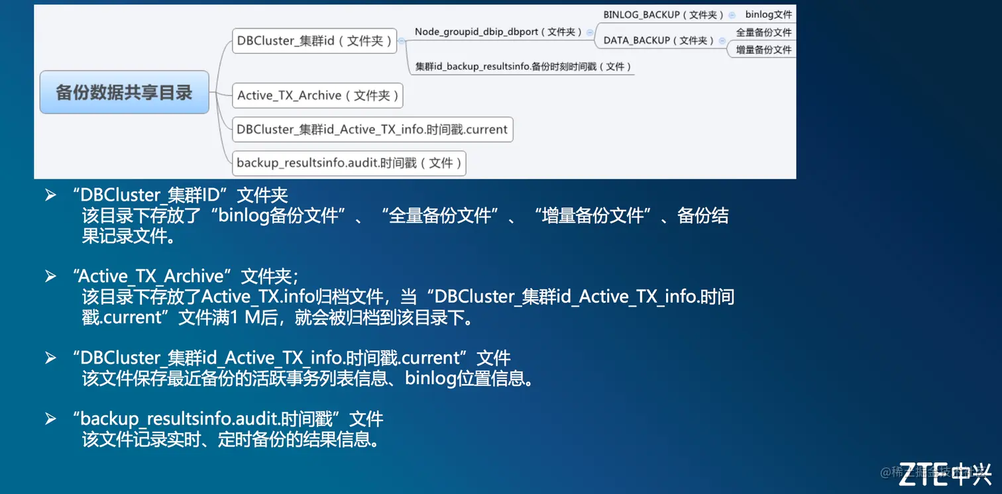Select the Node_groupid_dbip_dbport（文件夹）node
Screen dimensions: 1002x494
pyautogui.click(x=498, y=32)
